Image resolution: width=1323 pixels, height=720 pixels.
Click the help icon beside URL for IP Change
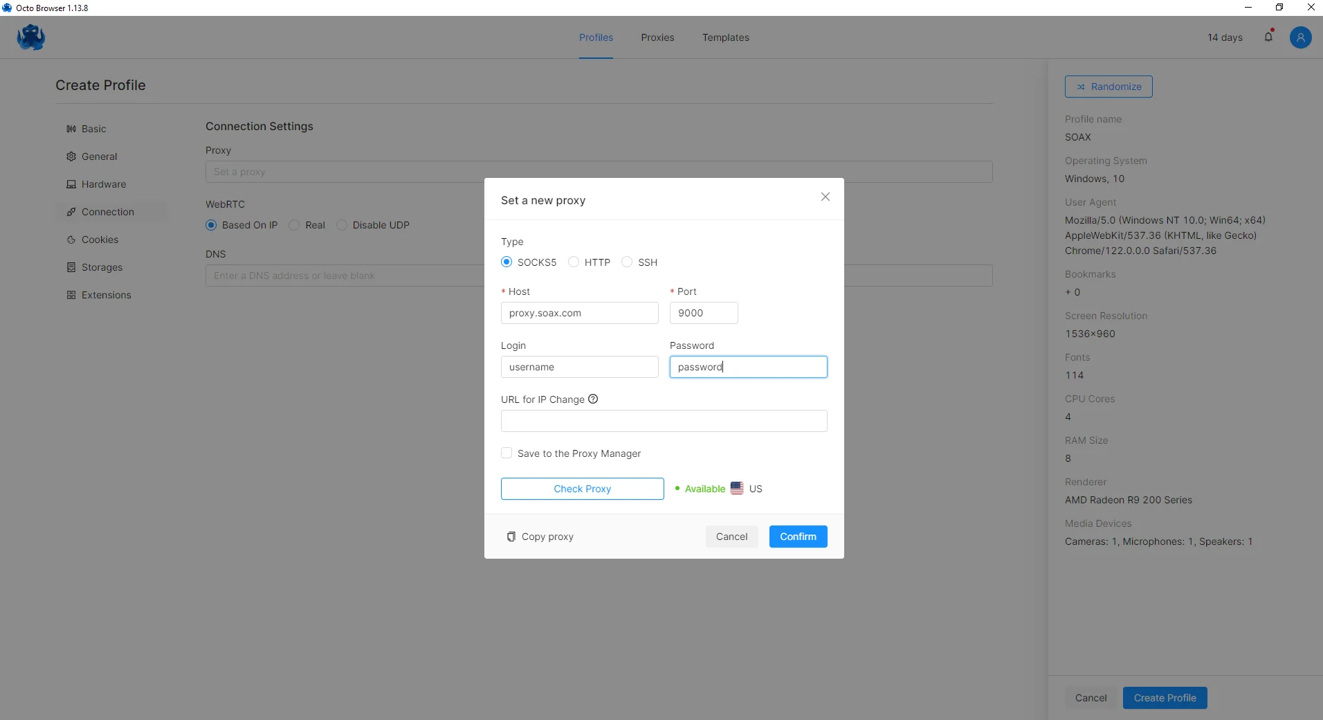coord(593,399)
